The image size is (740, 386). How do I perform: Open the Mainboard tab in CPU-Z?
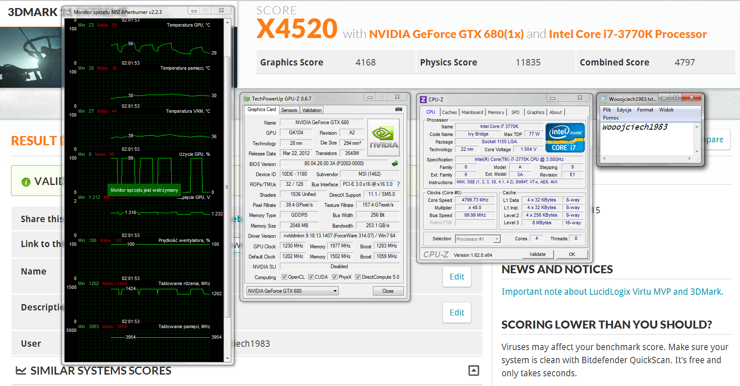472,112
